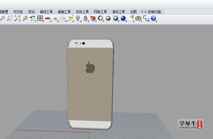This screenshot has width=213, height=139.
Task: Click the four-viewport layout icon
Action: [40, 18]
